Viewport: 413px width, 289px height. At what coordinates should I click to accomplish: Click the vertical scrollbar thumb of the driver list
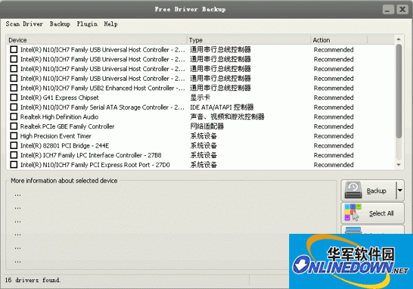click(x=399, y=91)
